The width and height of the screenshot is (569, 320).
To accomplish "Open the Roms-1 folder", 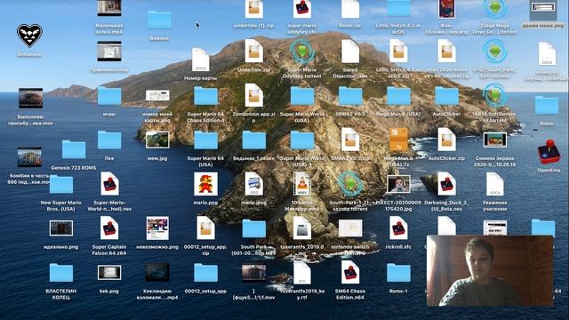I will point(398,273).
